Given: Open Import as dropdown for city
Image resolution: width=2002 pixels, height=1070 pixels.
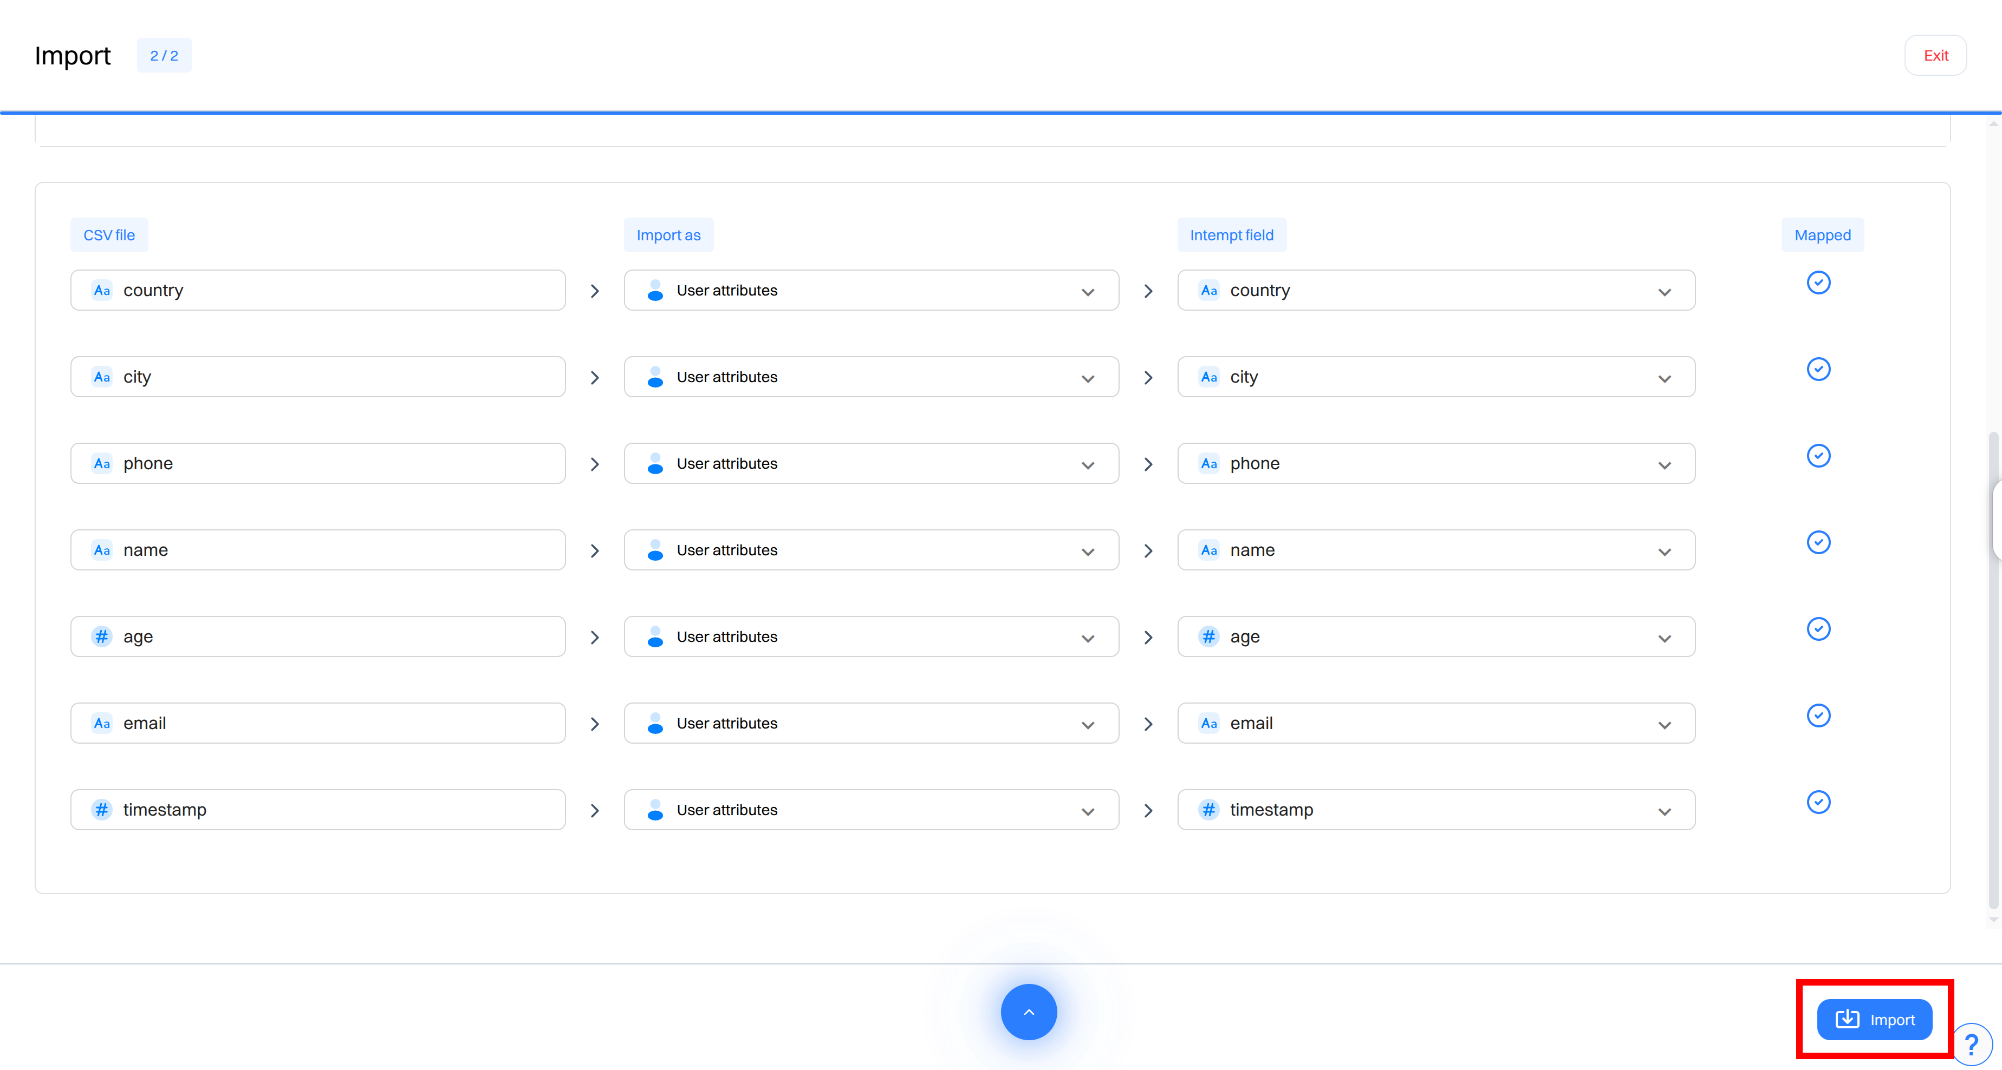Looking at the screenshot, I should (871, 377).
